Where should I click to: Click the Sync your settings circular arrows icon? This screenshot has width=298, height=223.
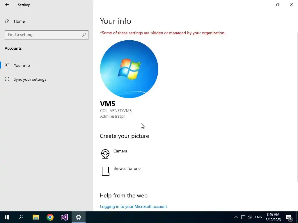coord(7,79)
